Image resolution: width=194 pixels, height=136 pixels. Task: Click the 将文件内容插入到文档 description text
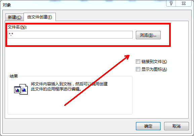[51, 84]
